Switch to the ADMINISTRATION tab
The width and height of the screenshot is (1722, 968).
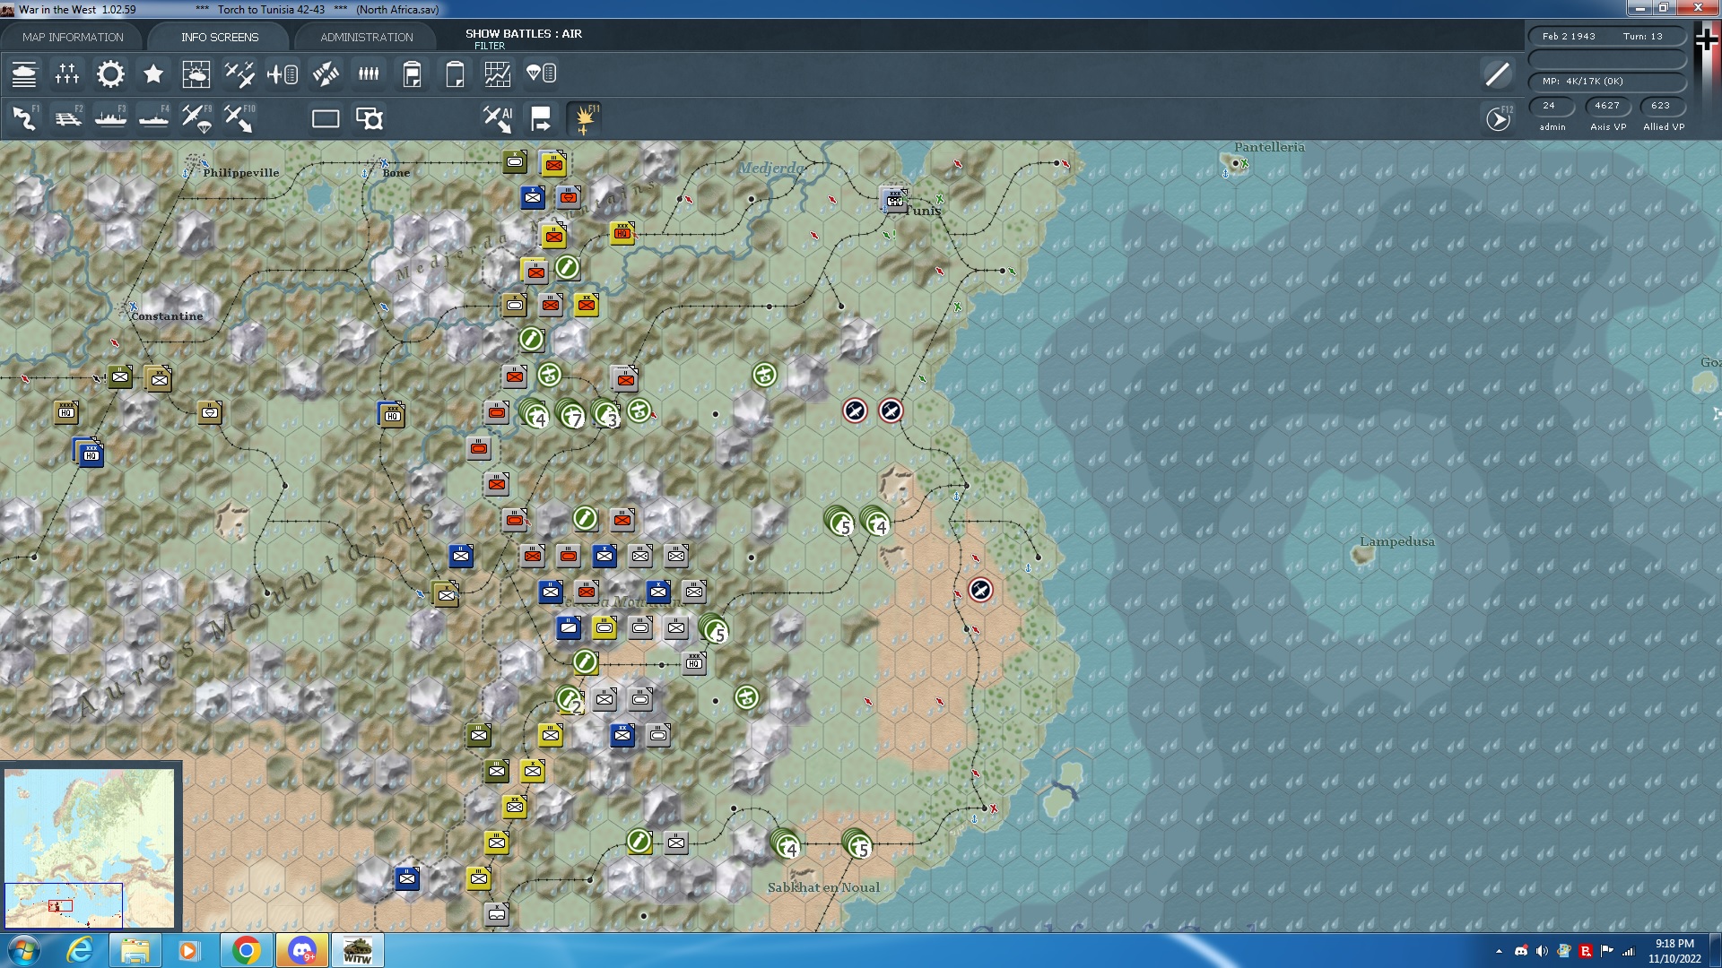tap(364, 37)
